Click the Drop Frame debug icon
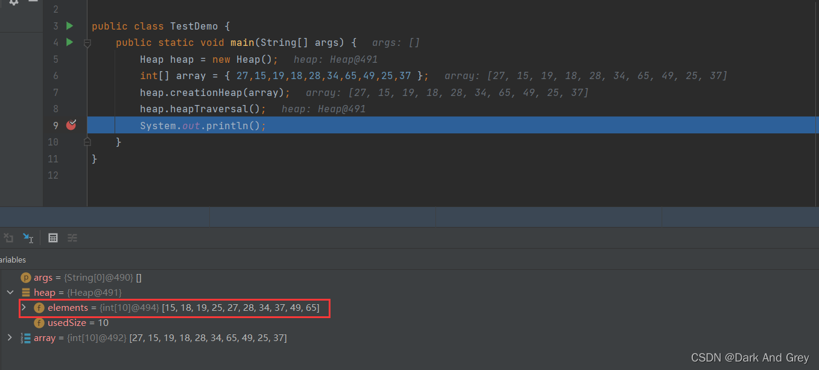This screenshot has width=819, height=370. 8,238
